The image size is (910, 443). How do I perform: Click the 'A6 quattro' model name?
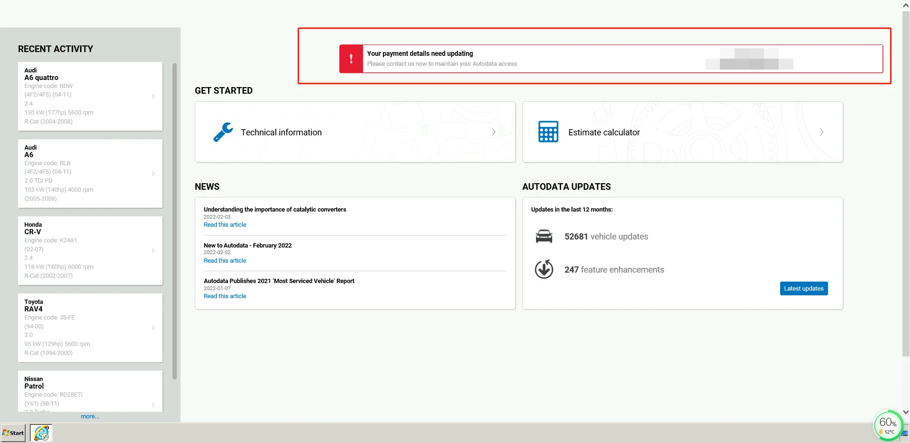pyautogui.click(x=41, y=78)
